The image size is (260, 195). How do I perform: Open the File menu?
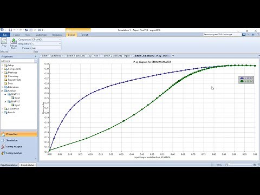click(x=5, y=35)
